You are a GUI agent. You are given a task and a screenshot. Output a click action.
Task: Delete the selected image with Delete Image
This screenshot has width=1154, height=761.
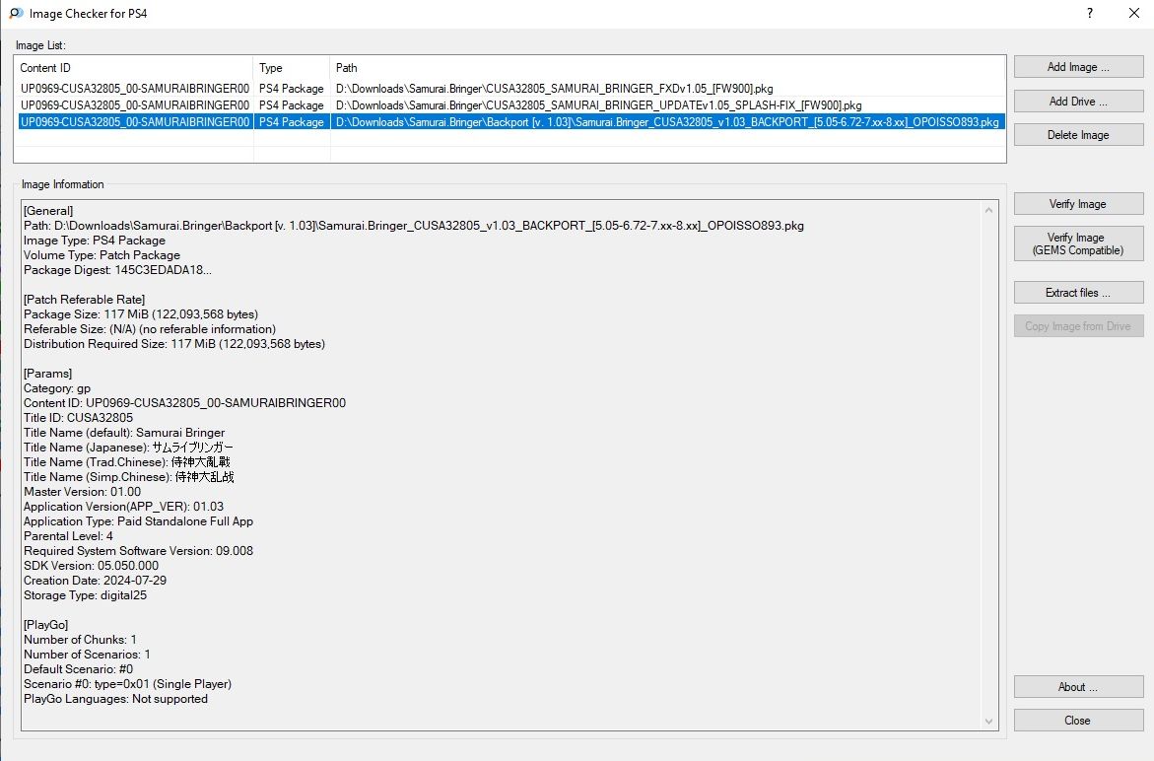[1078, 135]
